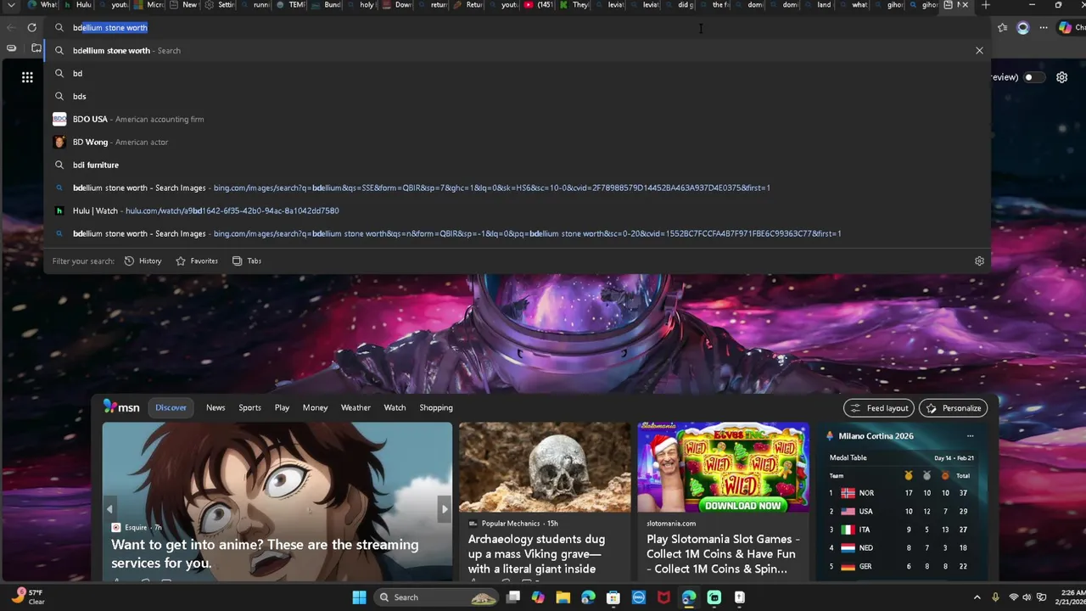Click the Esquire source label

click(x=137, y=527)
